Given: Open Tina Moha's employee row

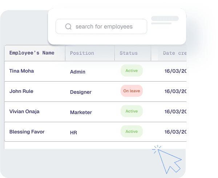Looking at the screenshot, I should [95, 71].
